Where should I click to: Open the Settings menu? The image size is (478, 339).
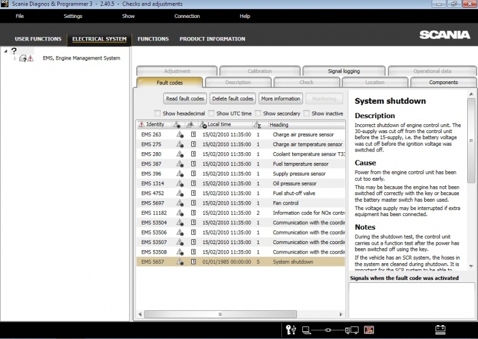click(x=73, y=16)
